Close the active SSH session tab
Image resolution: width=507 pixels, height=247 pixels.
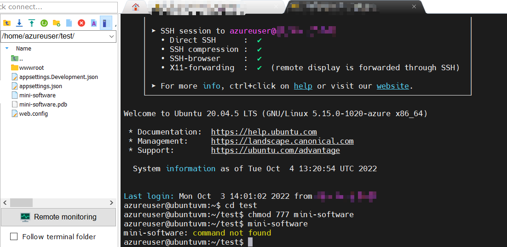pyautogui.click(x=414, y=6)
